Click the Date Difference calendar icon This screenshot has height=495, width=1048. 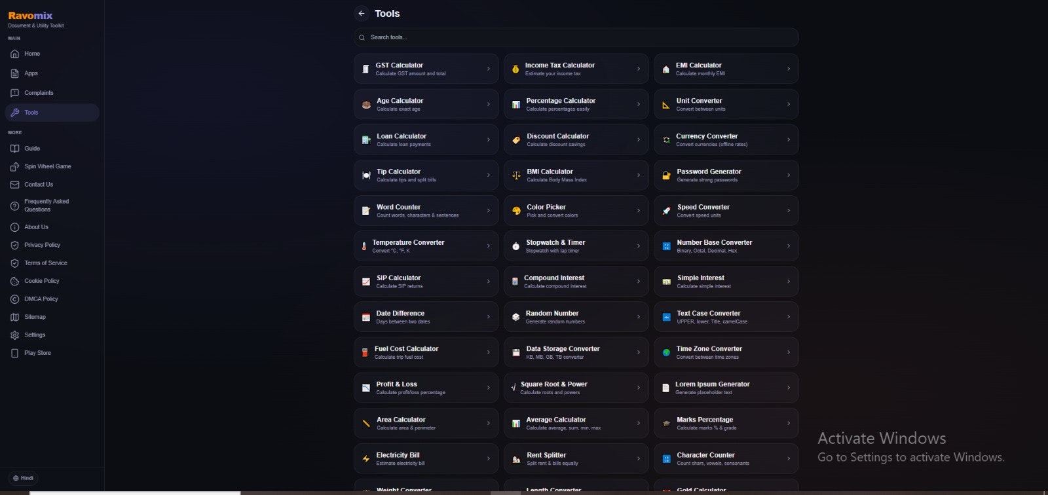point(366,317)
